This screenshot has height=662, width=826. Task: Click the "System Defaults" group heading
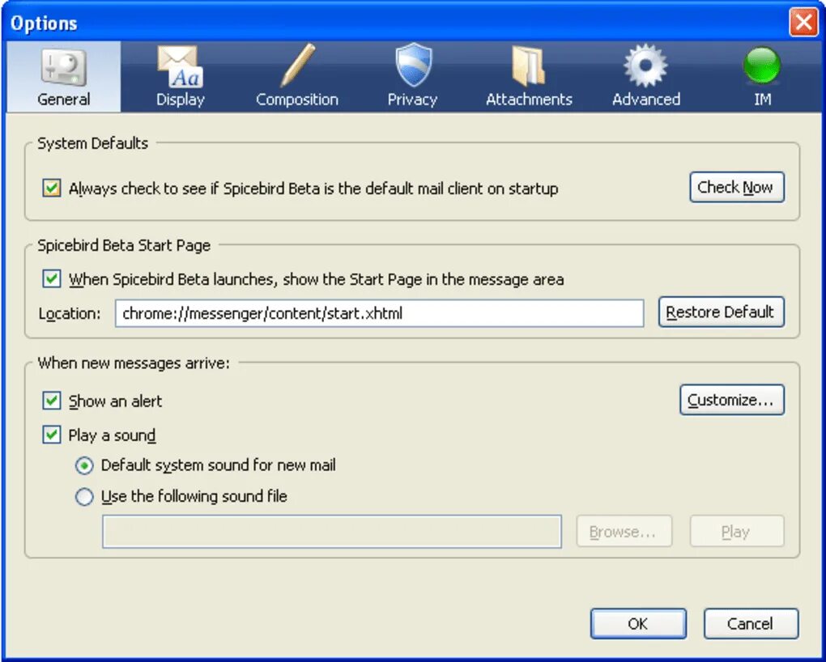92,143
